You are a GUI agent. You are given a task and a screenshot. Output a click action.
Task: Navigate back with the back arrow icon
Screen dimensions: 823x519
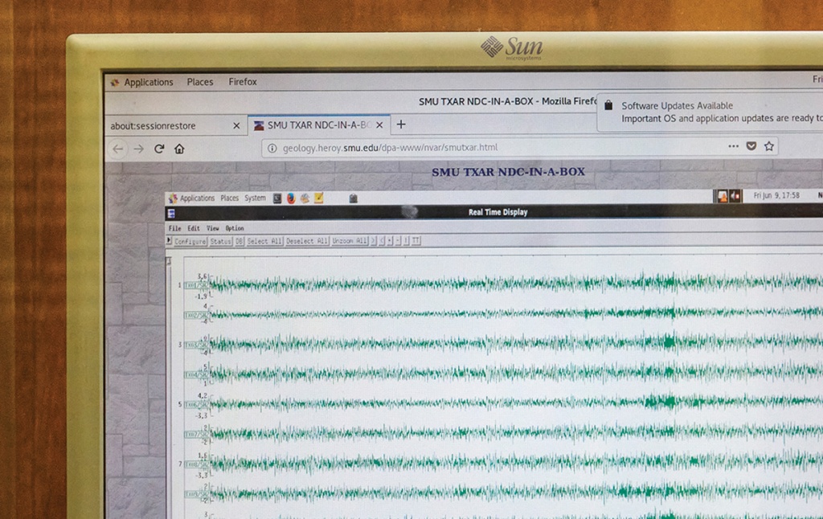point(119,147)
